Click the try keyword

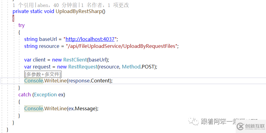click(x=21, y=25)
